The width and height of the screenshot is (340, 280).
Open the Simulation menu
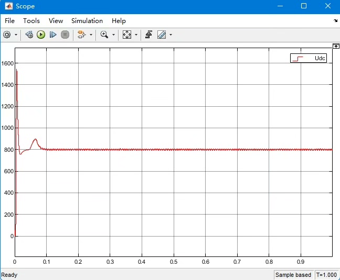pyautogui.click(x=87, y=21)
